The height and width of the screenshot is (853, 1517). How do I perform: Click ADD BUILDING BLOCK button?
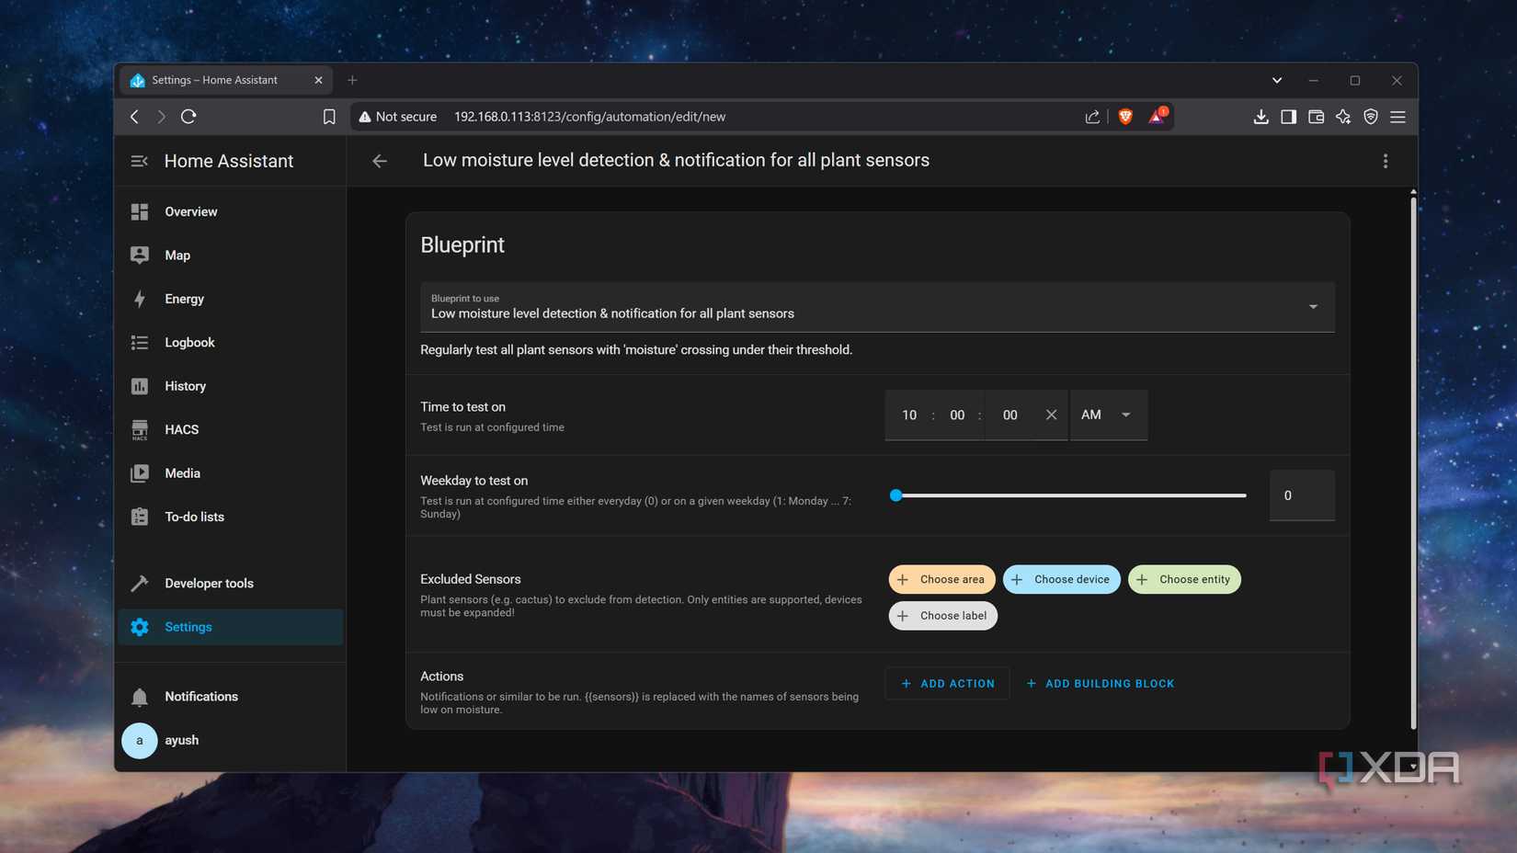[x=1101, y=683]
